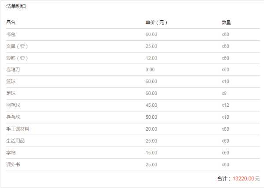Click the 手工课材料 item name
The image size is (264, 188).
(18, 129)
